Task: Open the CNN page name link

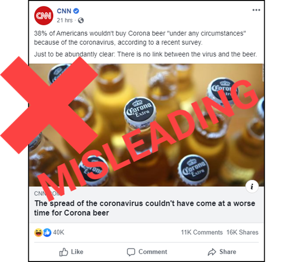Action: click(x=64, y=11)
